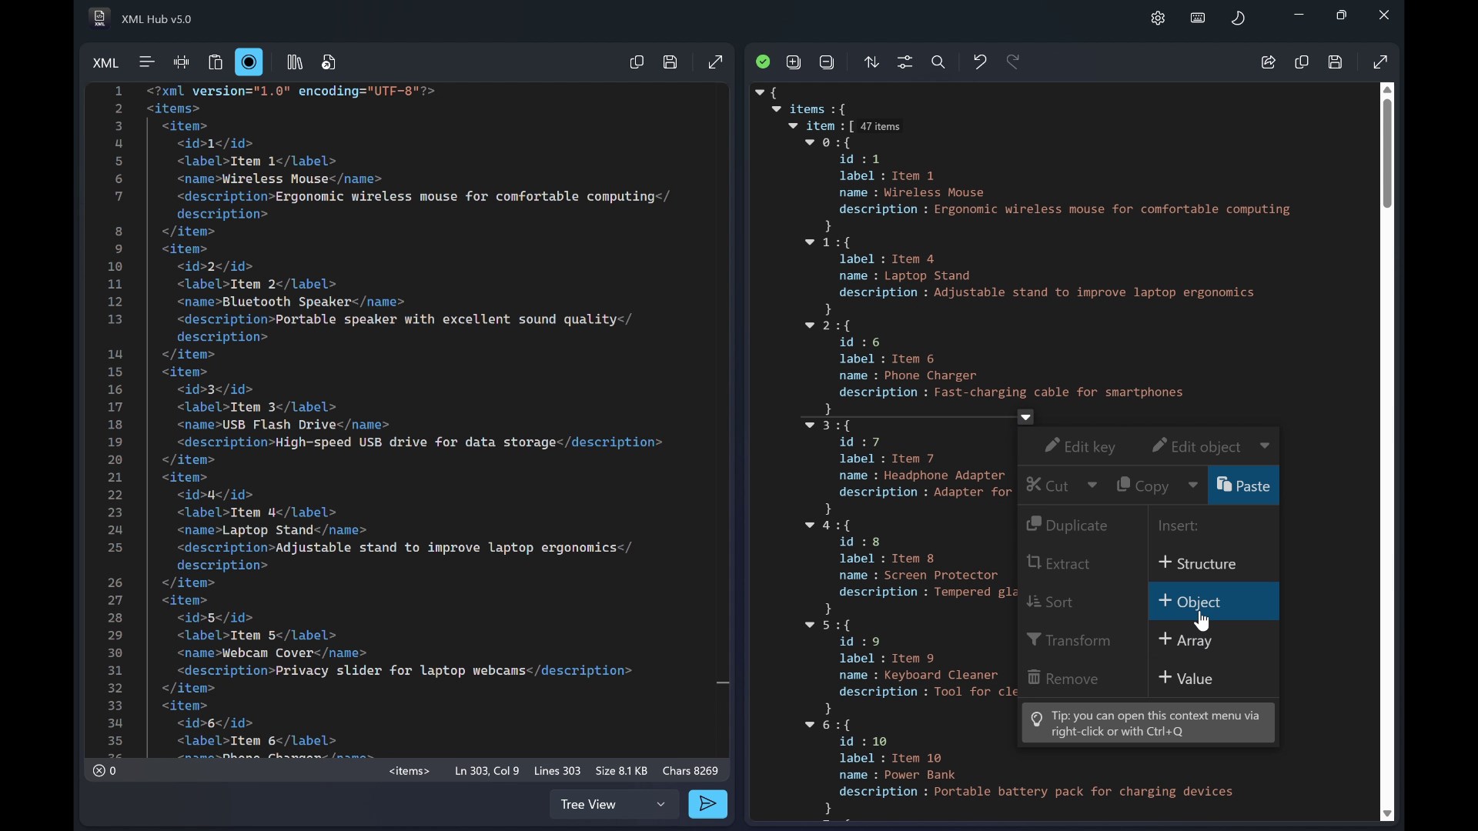
Task: Collapse the items node
Action: 777,109
